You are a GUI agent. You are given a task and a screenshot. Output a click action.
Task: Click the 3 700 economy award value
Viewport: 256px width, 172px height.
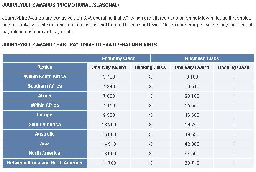109,77
